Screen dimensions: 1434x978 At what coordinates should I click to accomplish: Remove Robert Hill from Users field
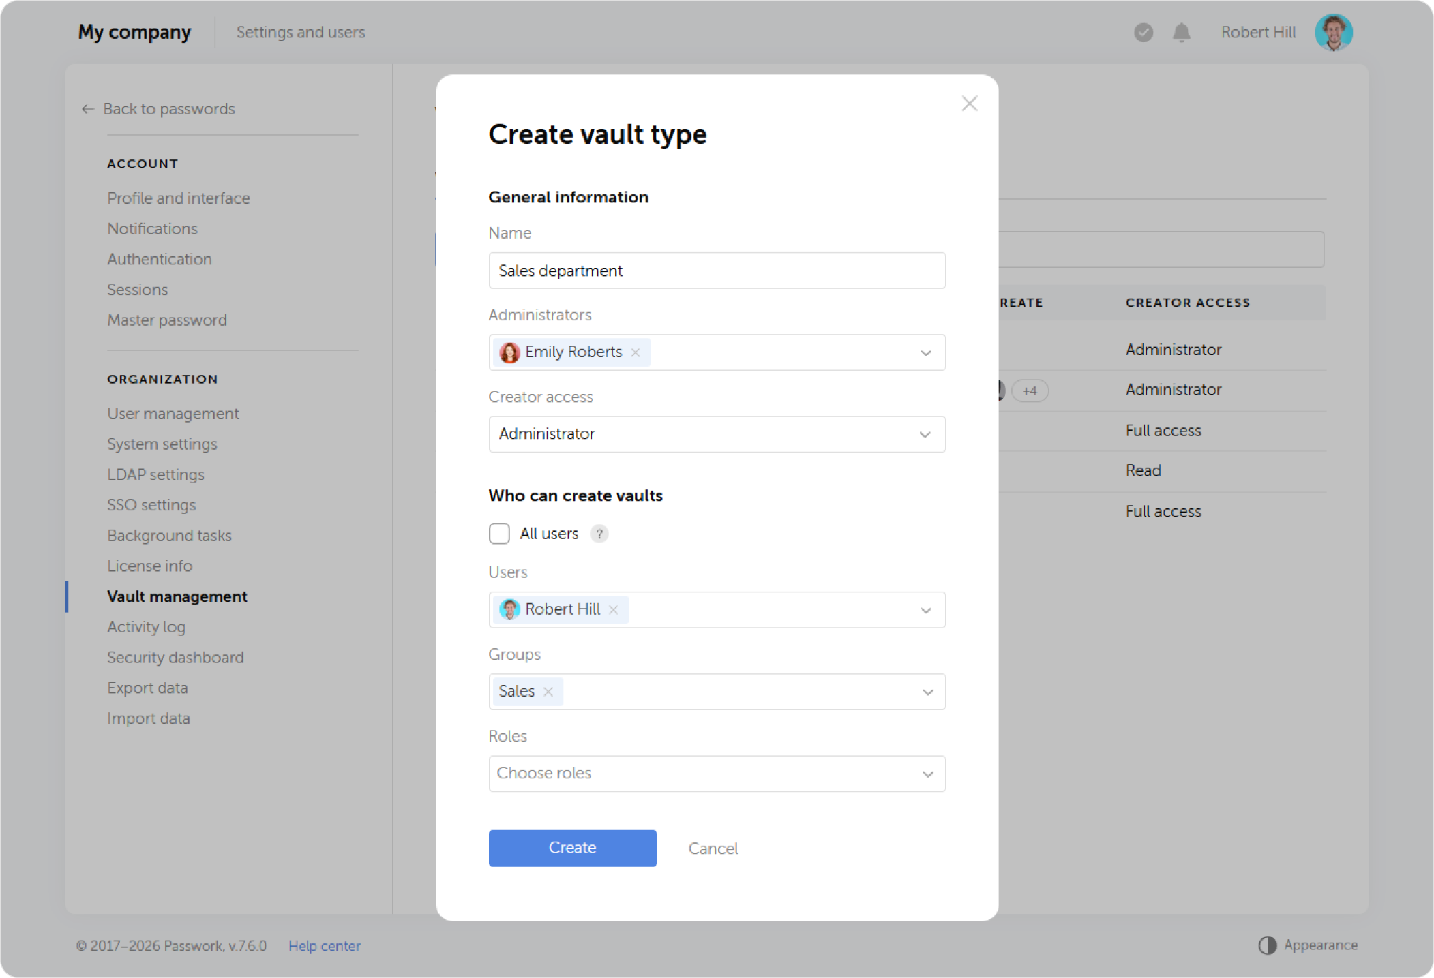(614, 610)
